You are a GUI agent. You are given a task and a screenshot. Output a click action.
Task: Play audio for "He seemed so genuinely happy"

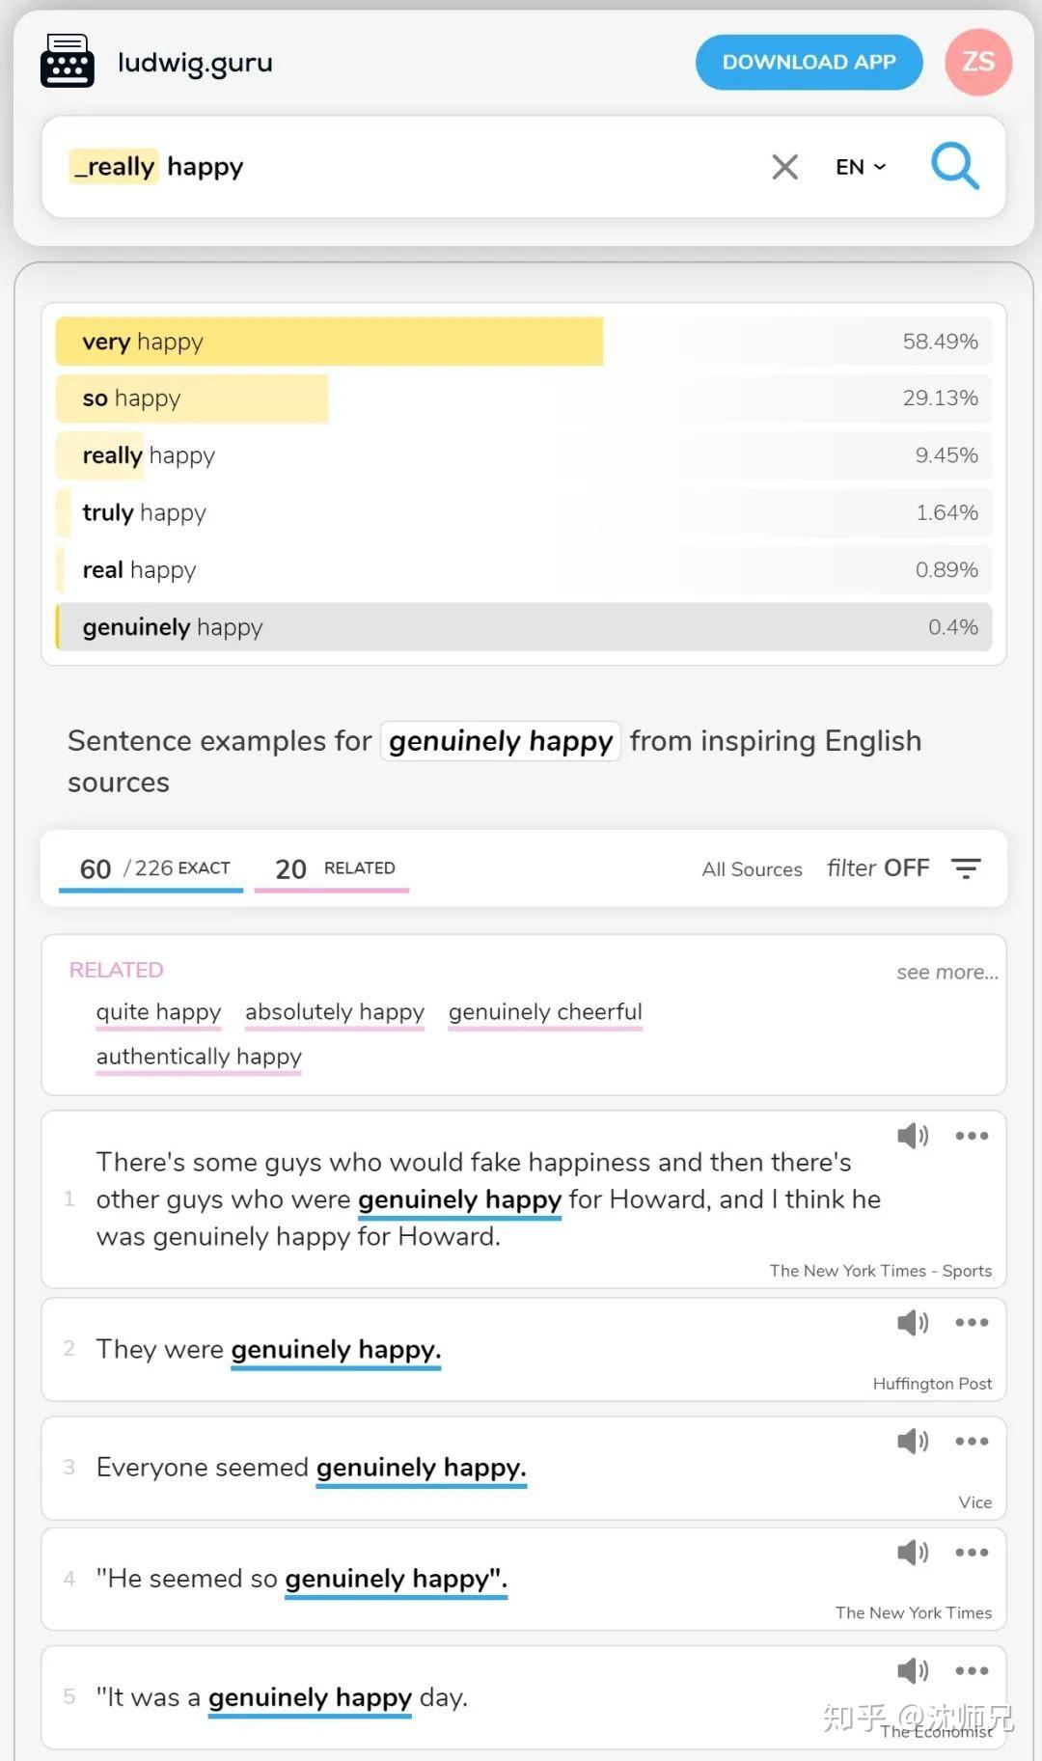coord(912,1553)
